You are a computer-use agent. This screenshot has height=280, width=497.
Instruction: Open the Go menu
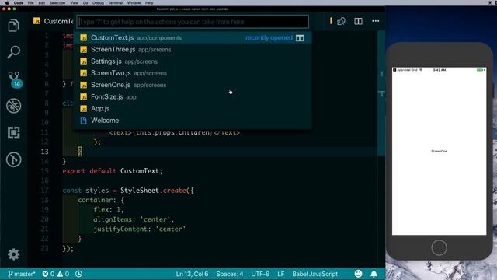click(x=85, y=3)
